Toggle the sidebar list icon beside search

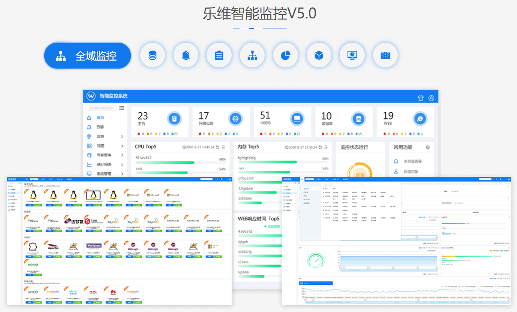pyautogui.click(x=121, y=108)
